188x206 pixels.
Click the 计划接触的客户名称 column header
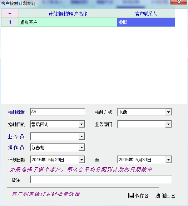(x=68, y=14)
